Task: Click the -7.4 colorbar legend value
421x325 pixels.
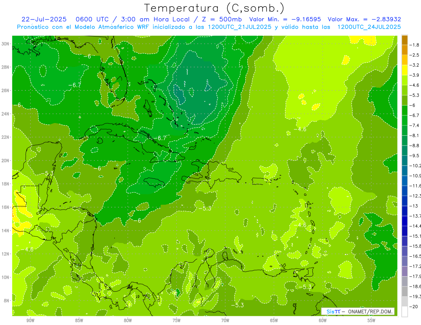Action: click(x=415, y=126)
